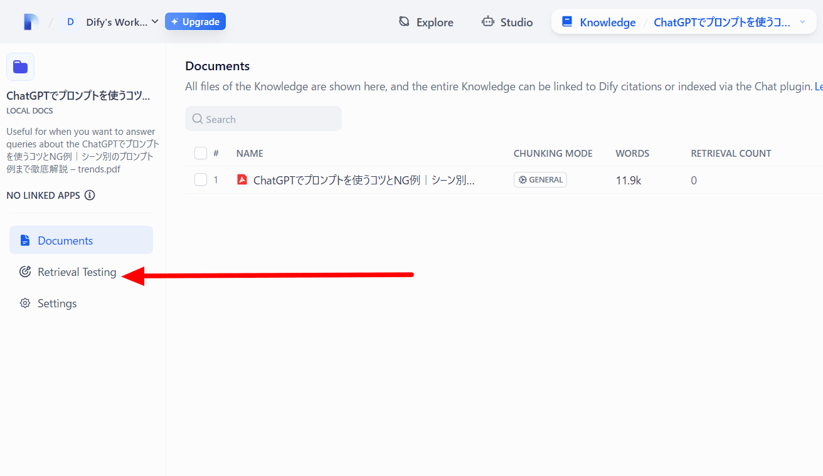Expand the knowledge base switcher chevron

point(802,22)
